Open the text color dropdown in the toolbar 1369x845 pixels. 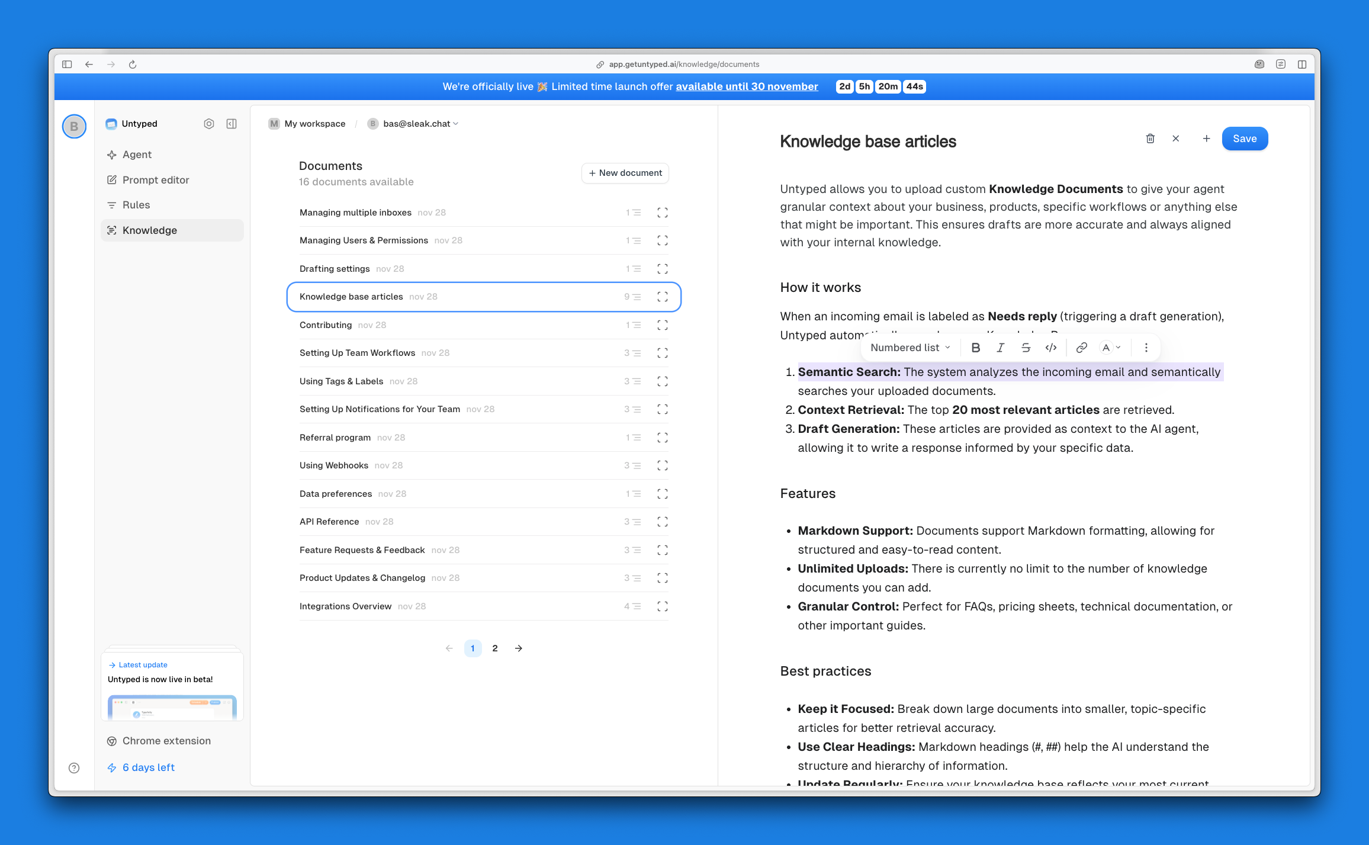pos(1110,348)
